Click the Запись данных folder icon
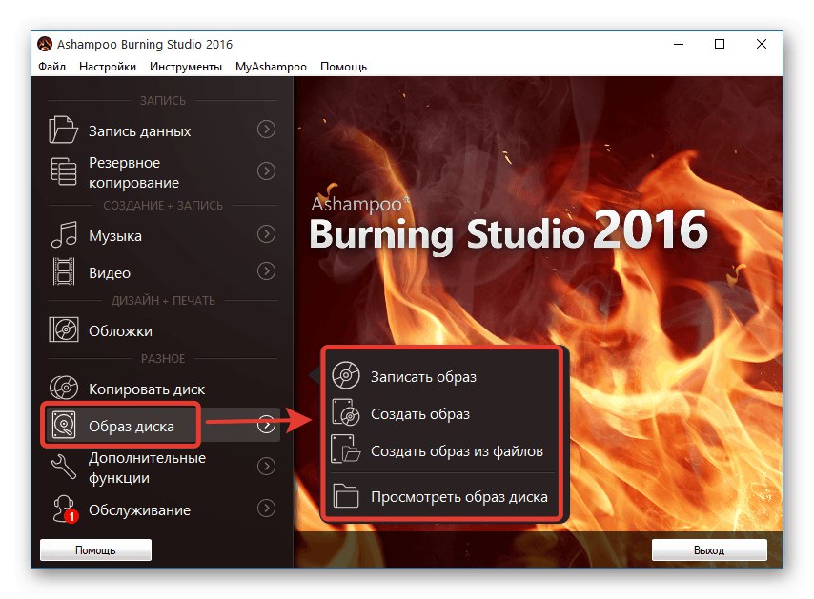The width and height of the screenshot is (814, 599). click(63, 130)
